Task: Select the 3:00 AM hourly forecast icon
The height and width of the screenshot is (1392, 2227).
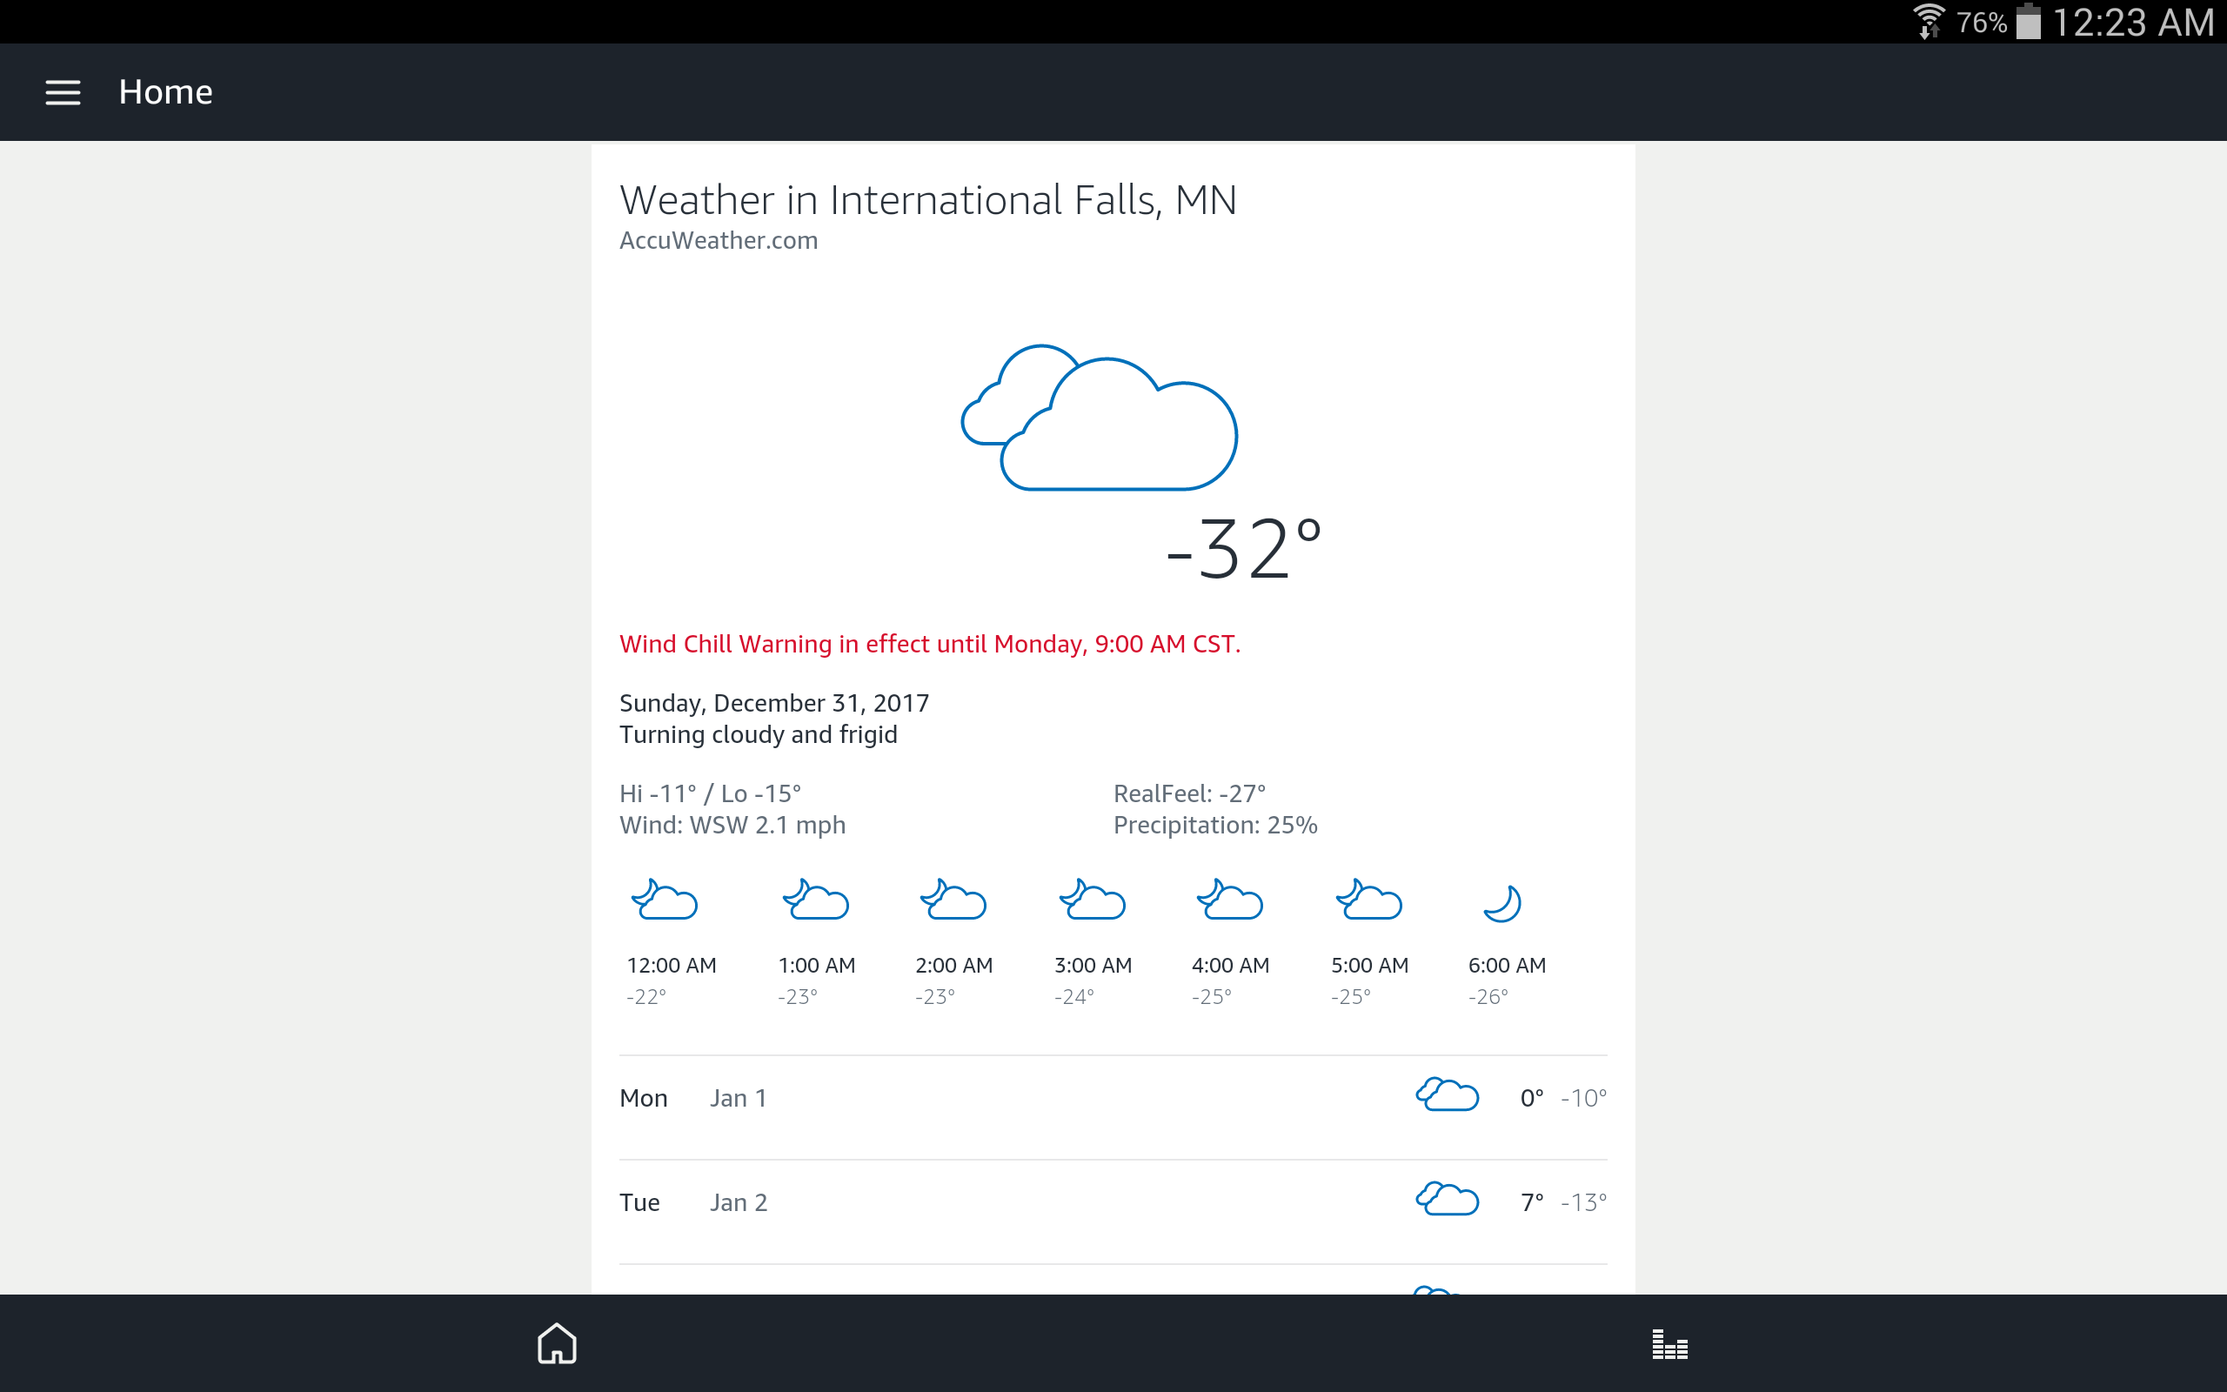Action: pyautogui.click(x=1093, y=900)
